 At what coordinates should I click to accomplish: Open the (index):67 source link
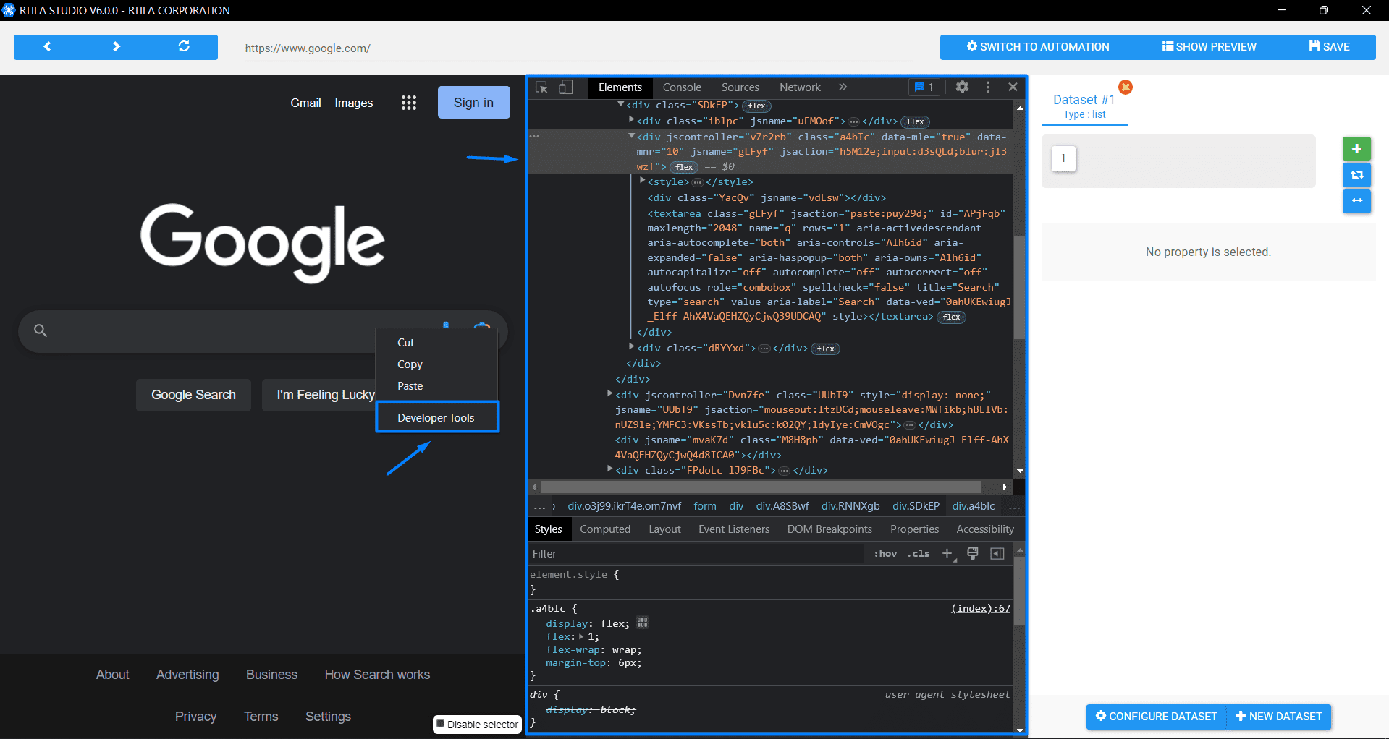pos(981,608)
